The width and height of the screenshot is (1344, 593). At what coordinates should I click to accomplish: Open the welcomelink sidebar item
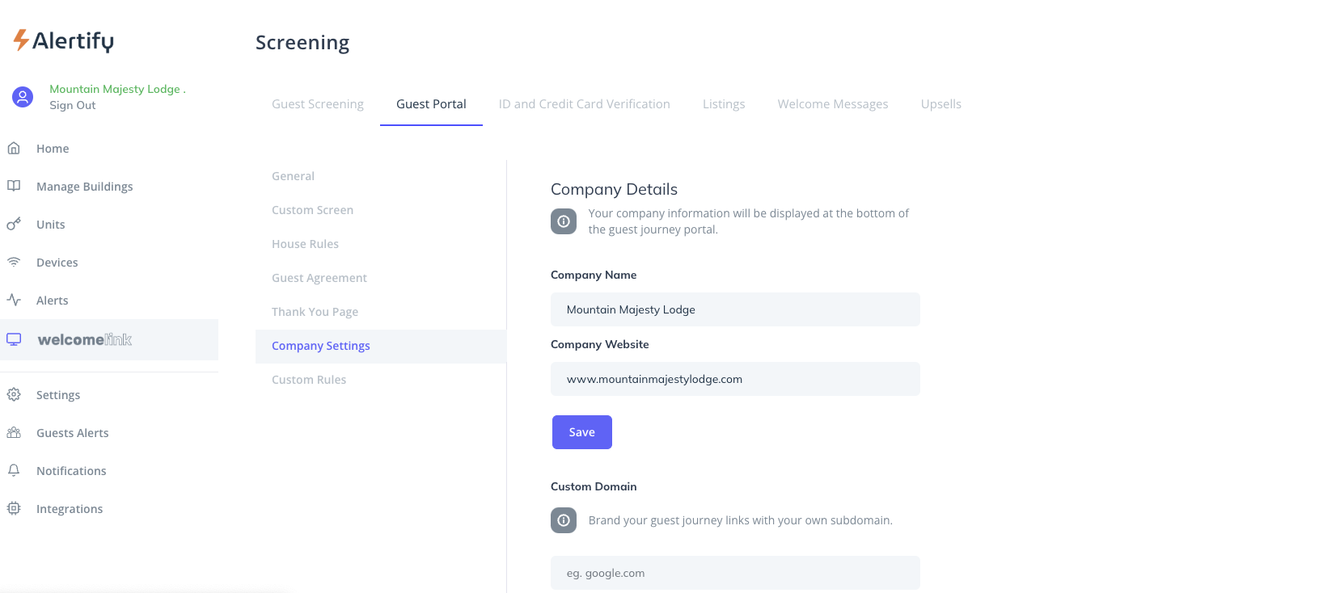[84, 339]
